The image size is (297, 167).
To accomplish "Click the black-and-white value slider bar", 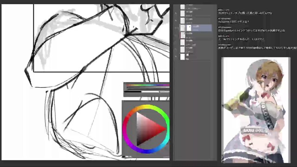I will 147,92.
